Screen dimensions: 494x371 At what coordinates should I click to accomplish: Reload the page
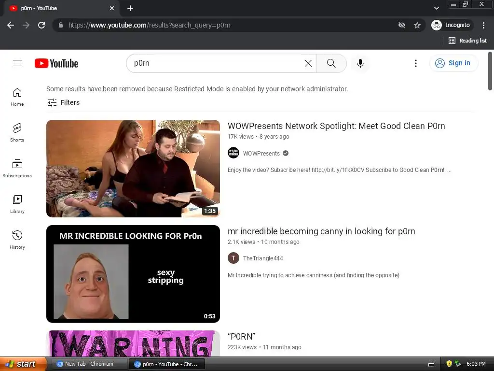click(x=41, y=25)
